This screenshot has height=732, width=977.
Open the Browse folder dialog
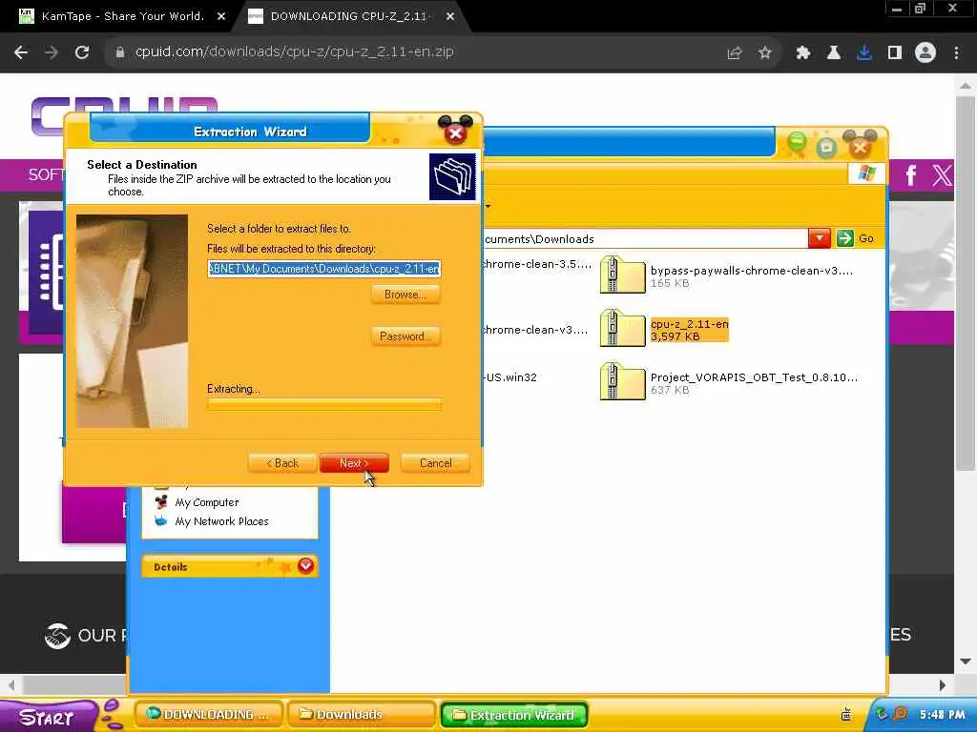405,295
